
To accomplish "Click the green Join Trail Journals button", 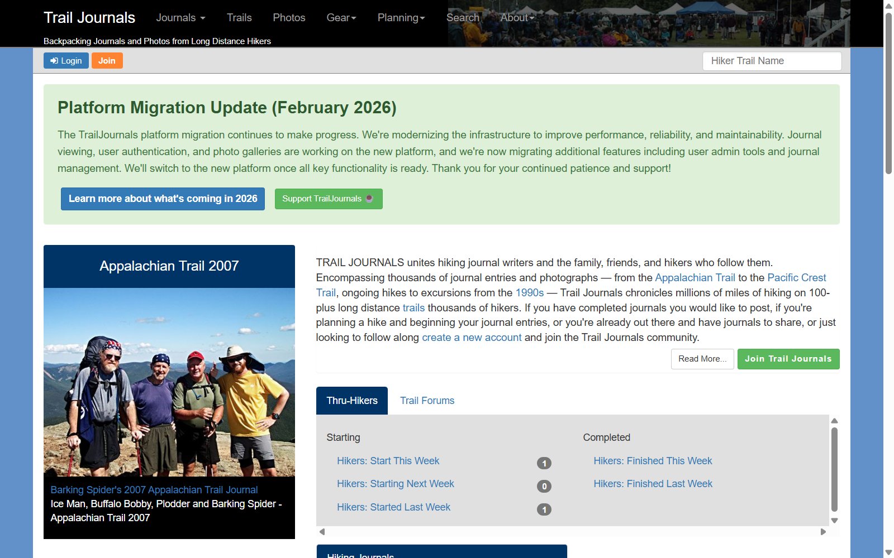I will tap(788, 359).
